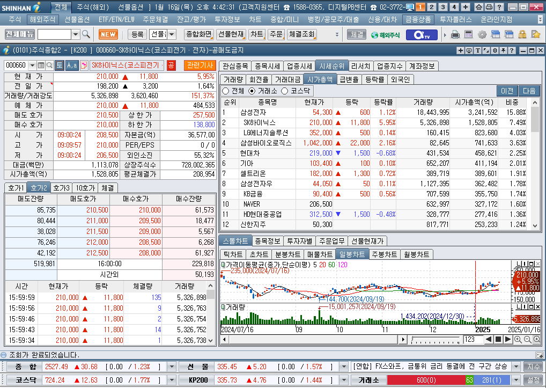The height and width of the screenshot is (388, 546).
Task: Switch to virtual screen 3
Action: pyautogui.click(x=443, y=7)
